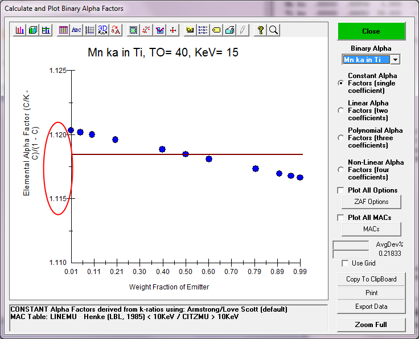419x339 pixels.
Task: Click the bar chart gallery icon
Action: point(20,30)
